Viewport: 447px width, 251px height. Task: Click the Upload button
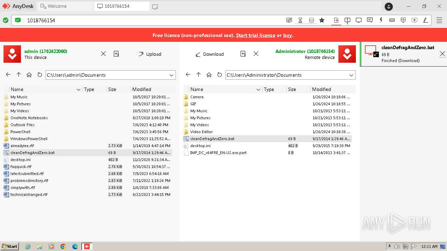(x=150, y=54)
